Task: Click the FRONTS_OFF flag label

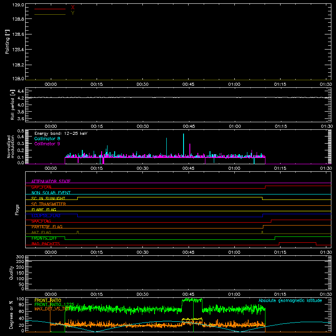Action: pyautogui.click(x=44, y=238)
